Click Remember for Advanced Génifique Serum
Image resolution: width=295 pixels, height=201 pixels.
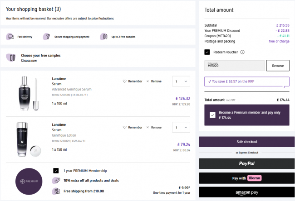click(x=135, y=81)
